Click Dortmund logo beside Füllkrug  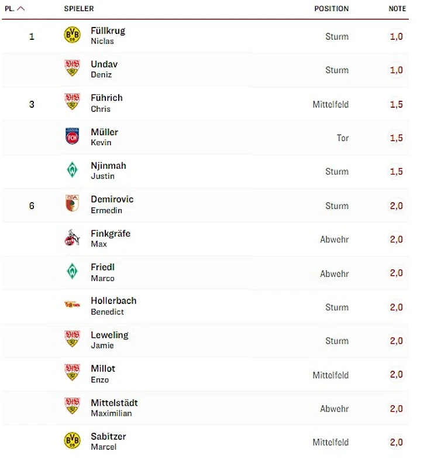pos(72,36)
